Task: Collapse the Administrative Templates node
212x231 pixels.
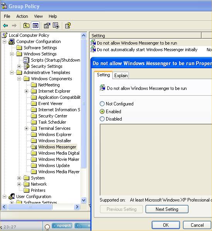Action: click(x=12, y=72)
